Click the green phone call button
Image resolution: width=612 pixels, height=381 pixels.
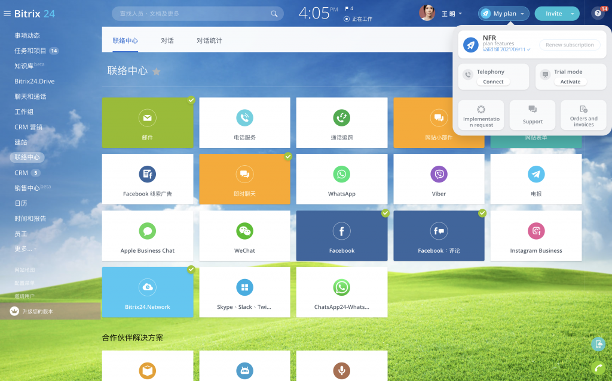tap(598, 368)
